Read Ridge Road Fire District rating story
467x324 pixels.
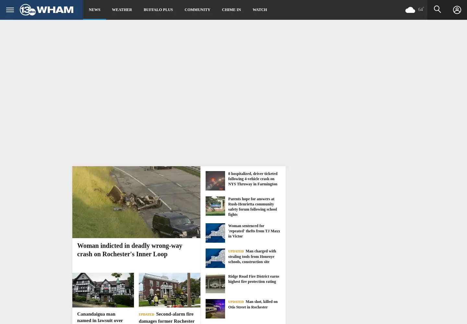[x=254, y=279]
